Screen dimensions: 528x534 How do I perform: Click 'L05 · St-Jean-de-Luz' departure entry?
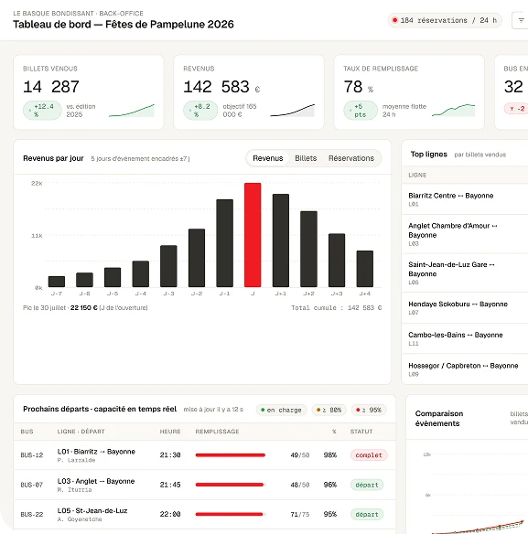[92, 510]
